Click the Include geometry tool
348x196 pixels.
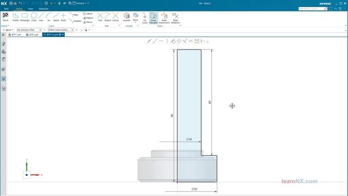tap(127, 17)
